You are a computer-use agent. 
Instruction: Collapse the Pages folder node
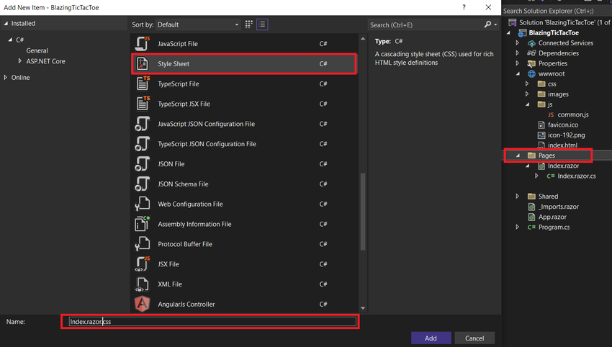[518, 156]
